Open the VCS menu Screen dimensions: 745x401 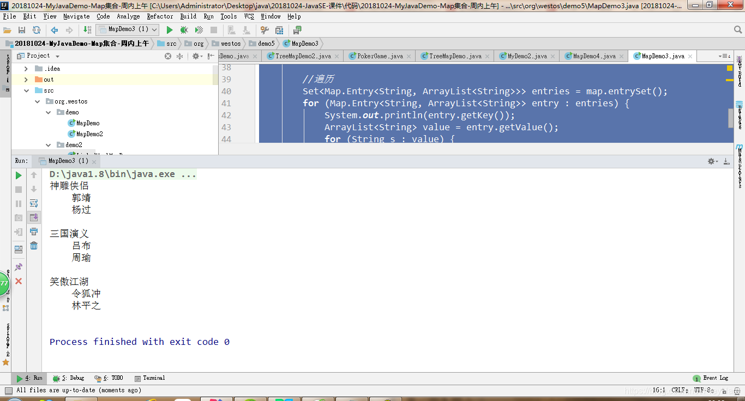[x=249, y=16]
